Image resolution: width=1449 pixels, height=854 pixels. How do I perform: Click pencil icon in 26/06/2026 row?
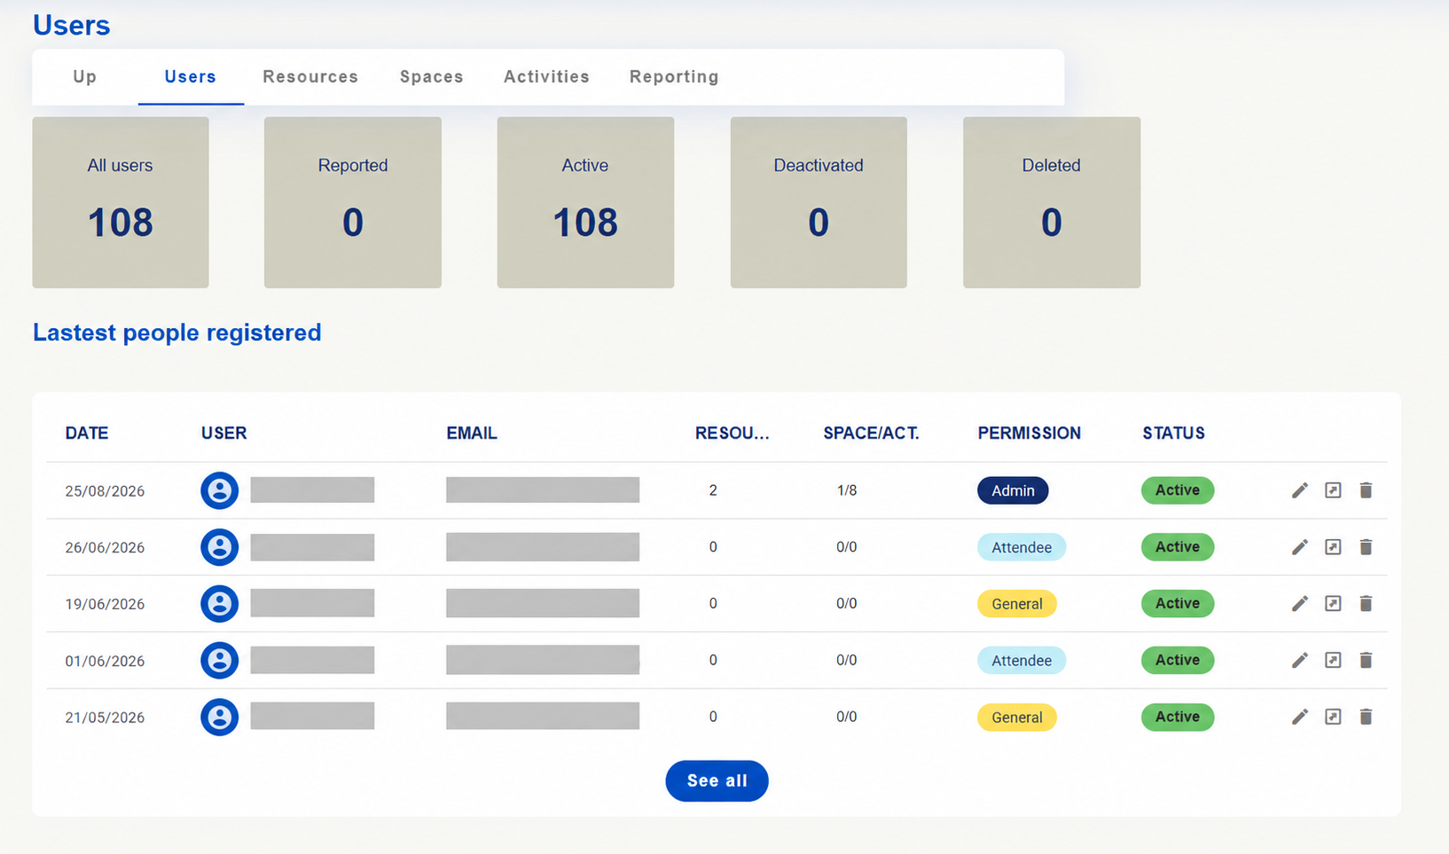coord(1299,547)
